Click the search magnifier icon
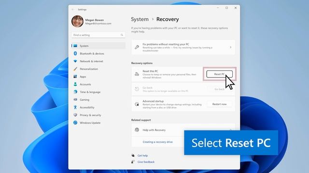The width and height of the screenshot is (309, 173). tap(122, 35)
